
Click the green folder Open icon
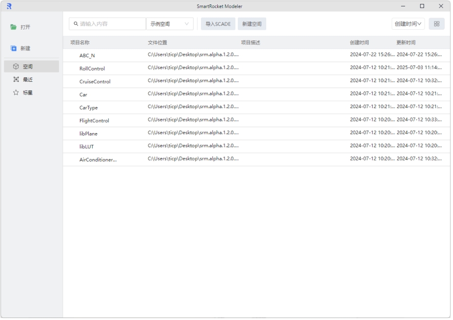click(13, 27)
